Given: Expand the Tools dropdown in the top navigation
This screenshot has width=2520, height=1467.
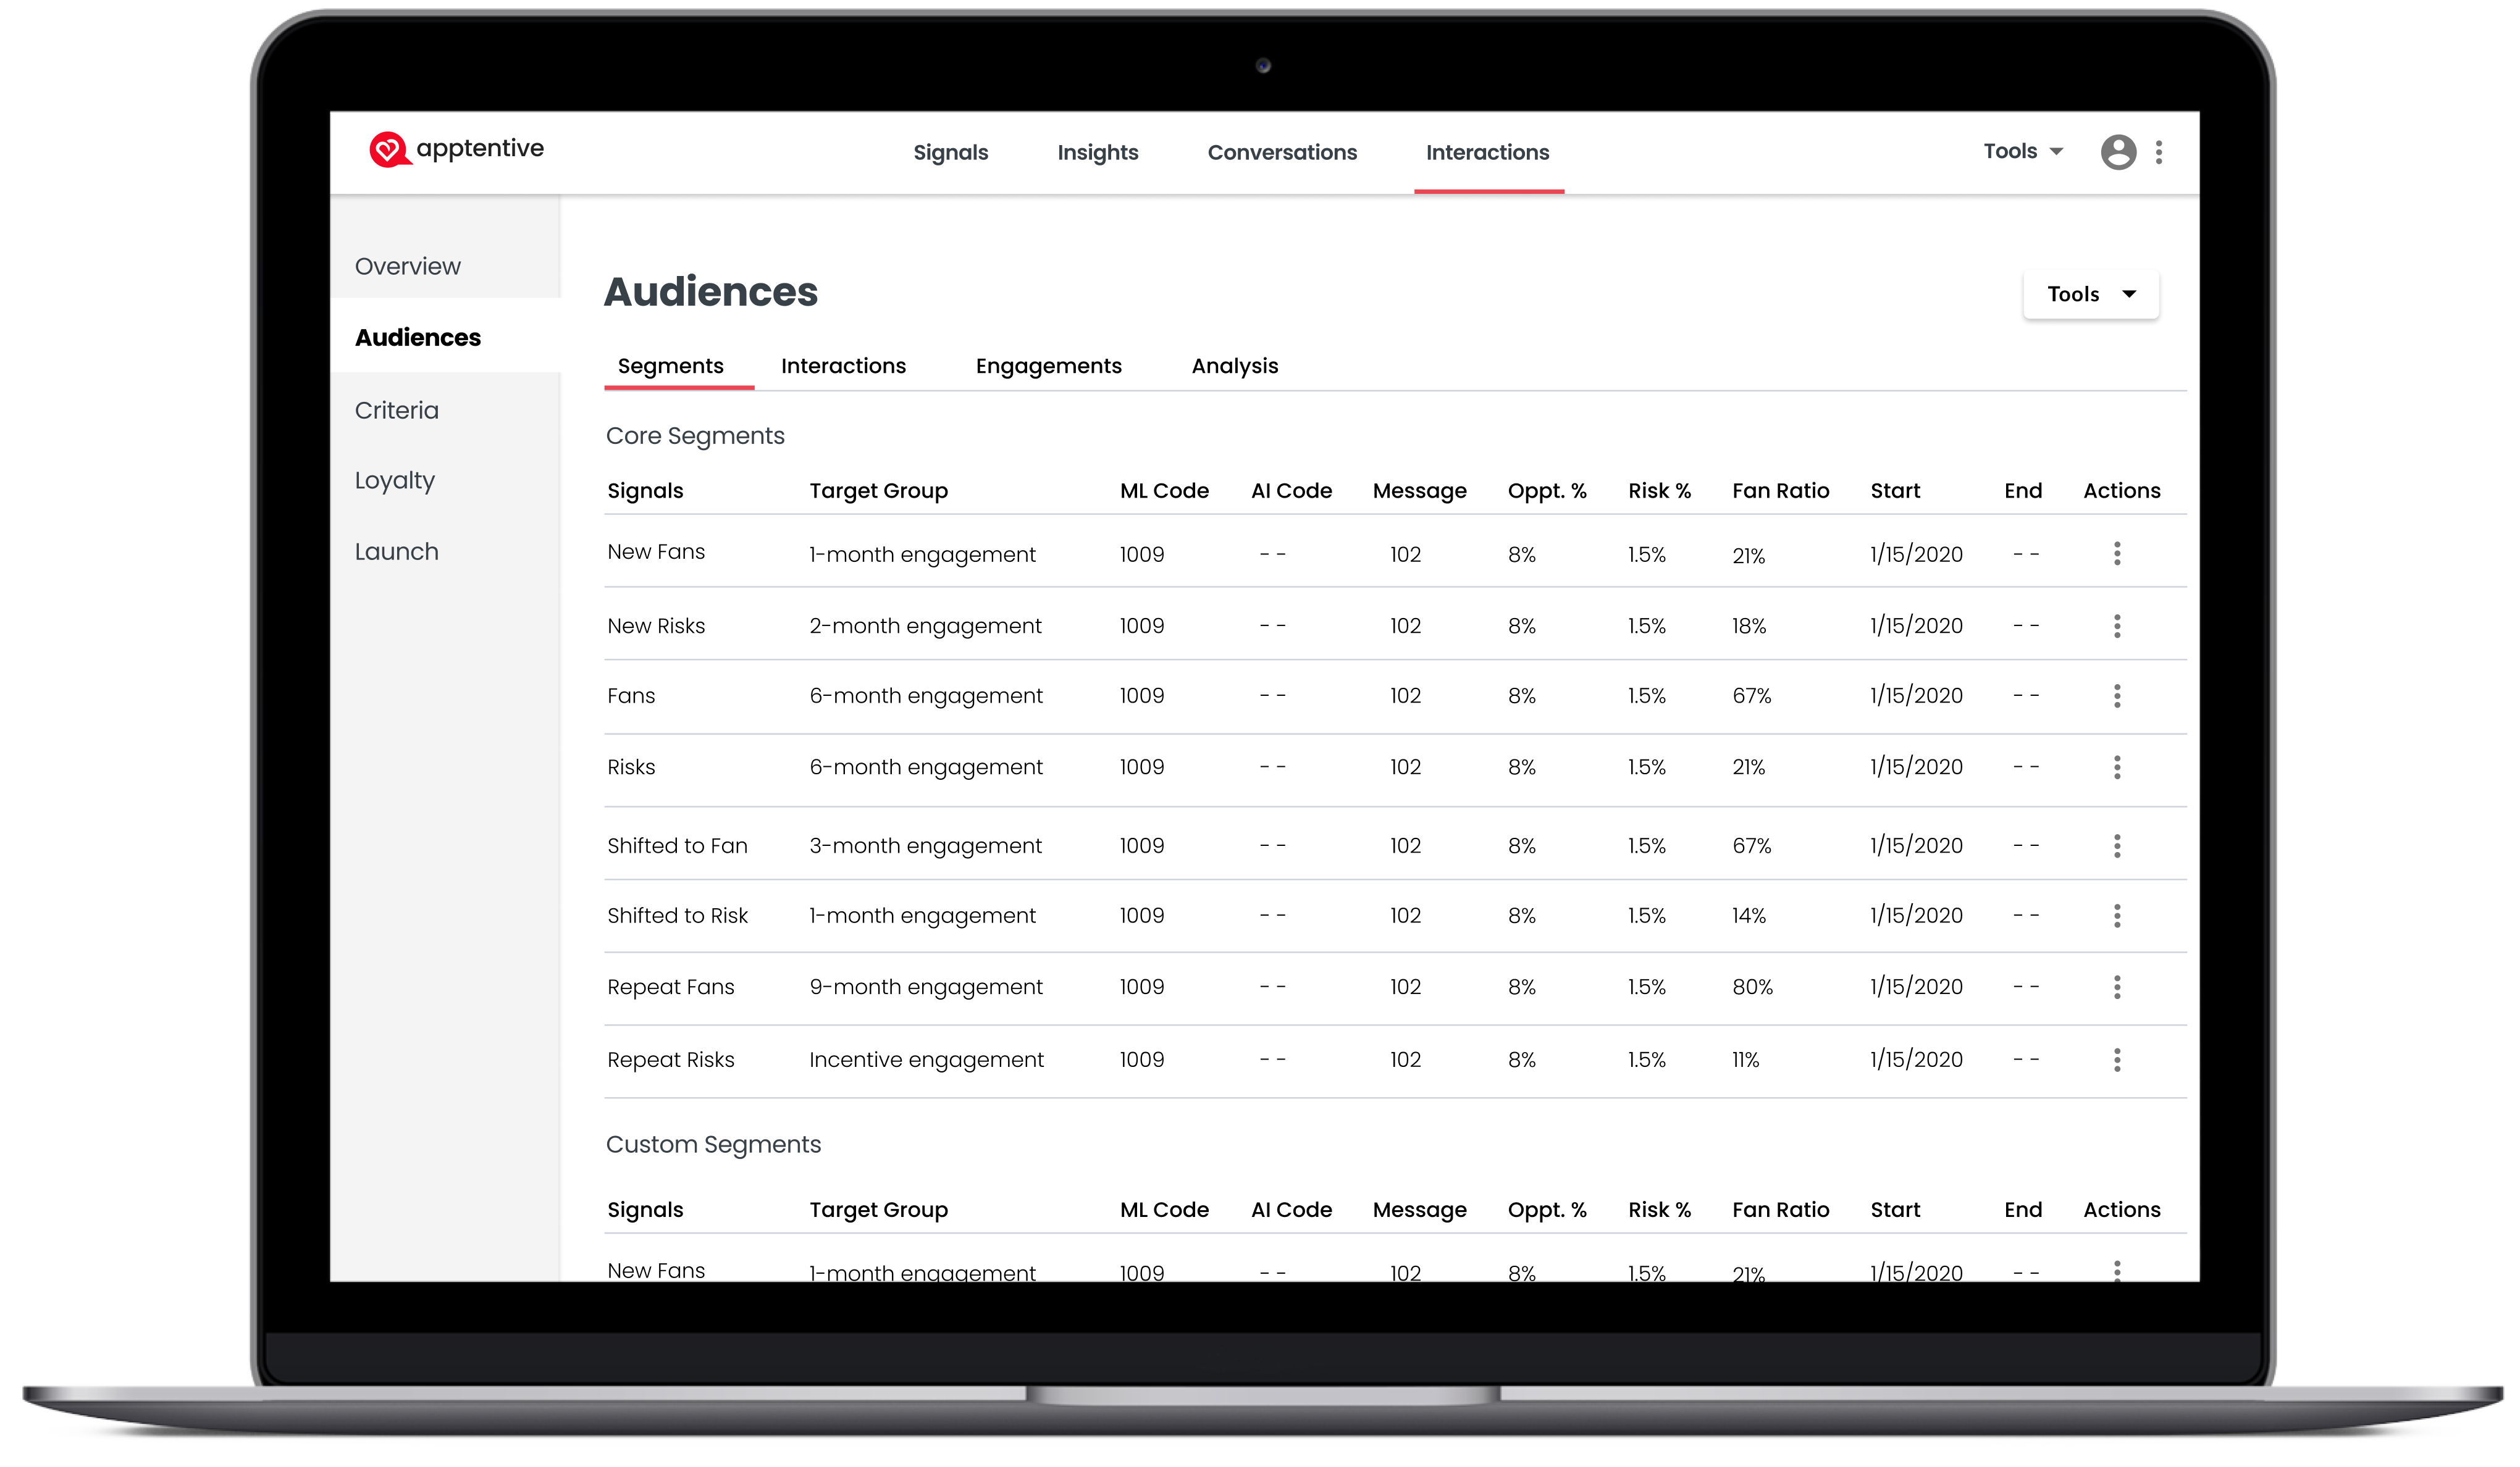Looking at the screenshot, I should (2023, 151).
